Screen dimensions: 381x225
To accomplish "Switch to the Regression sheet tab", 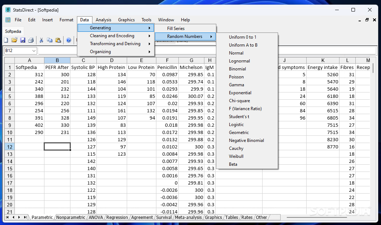I will tap(117, 217).
